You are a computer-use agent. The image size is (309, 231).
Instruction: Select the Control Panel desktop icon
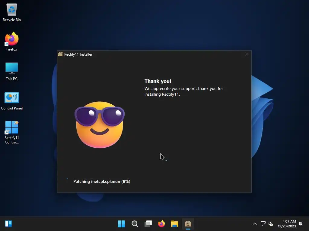12,101
